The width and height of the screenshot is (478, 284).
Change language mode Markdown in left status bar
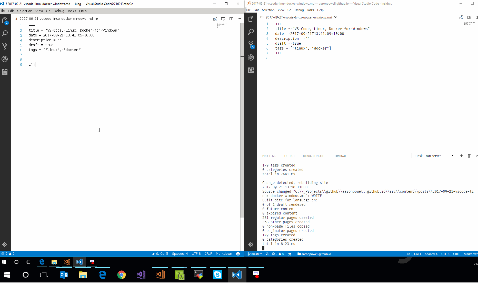[224, 254]
